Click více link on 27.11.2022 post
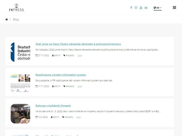Screen dimensions: 182x136 pos(80,56)
